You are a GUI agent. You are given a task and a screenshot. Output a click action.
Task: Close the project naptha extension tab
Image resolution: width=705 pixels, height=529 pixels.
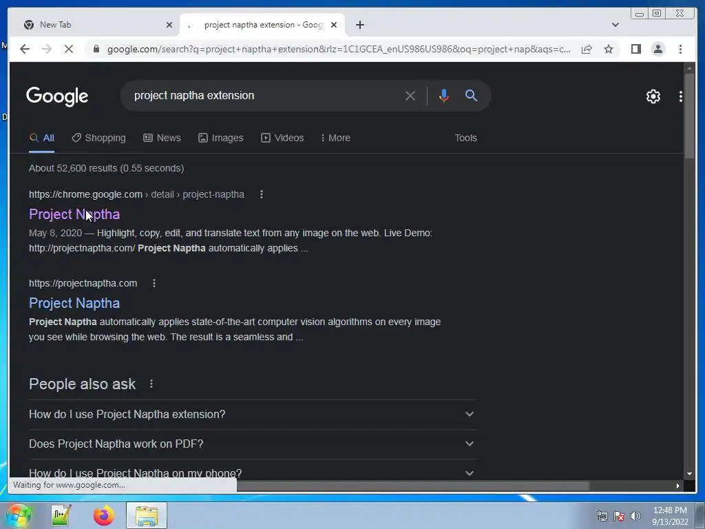[334, 25]
